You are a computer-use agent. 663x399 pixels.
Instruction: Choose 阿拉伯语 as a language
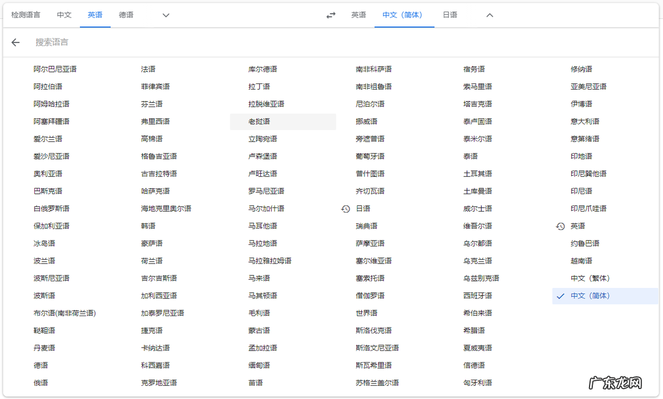click(x=47, y=86)
